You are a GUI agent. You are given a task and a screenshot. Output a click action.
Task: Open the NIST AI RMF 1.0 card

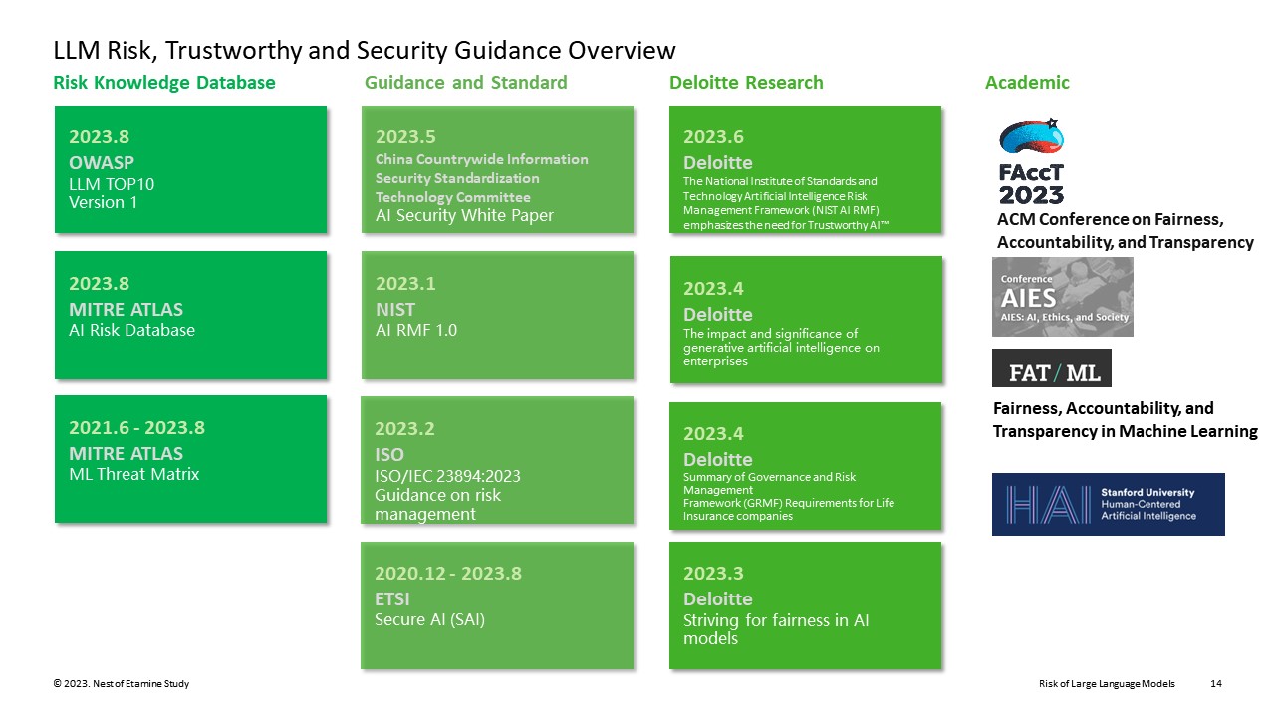click(x=497, y=315)
